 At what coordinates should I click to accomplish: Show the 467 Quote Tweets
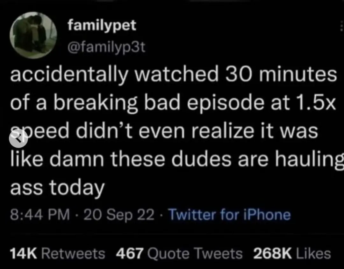point(179,254)
